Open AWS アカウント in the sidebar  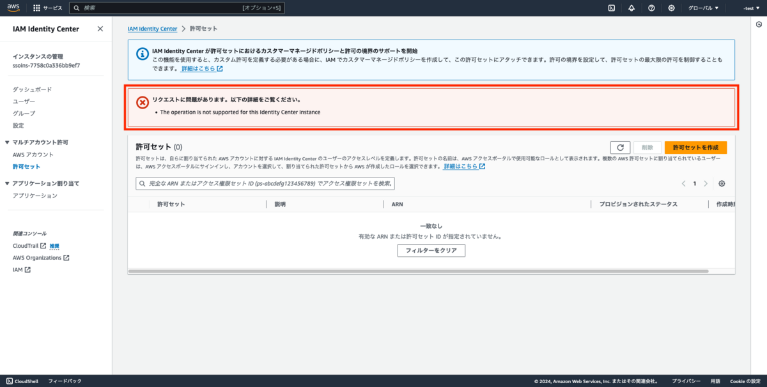[x=33, y=155]
